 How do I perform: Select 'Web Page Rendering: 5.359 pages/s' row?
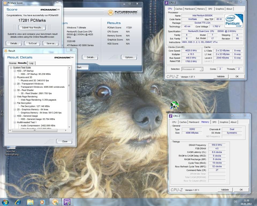(38, 100)
